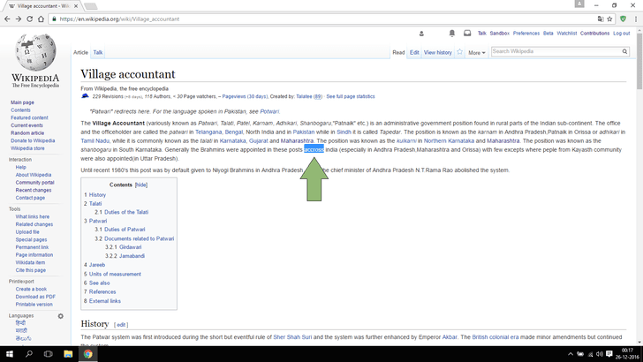Open the Pageviews (30 days) link

[245, 97]
